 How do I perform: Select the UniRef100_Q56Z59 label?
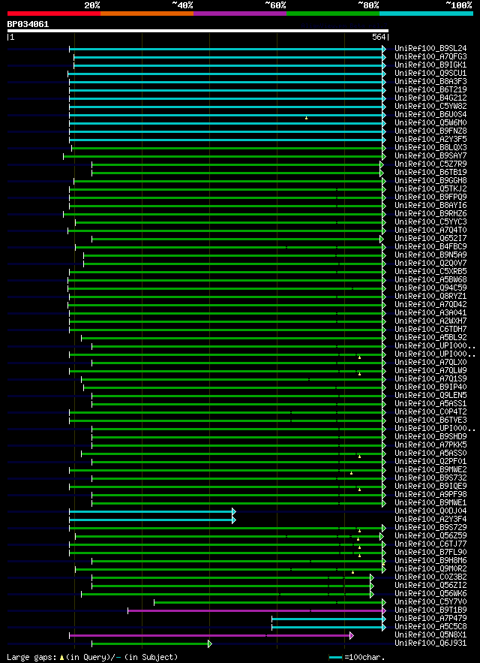(430, 535)
